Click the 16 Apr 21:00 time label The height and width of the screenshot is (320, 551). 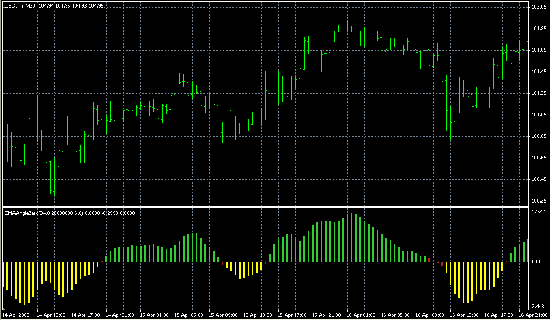[534, 314]
